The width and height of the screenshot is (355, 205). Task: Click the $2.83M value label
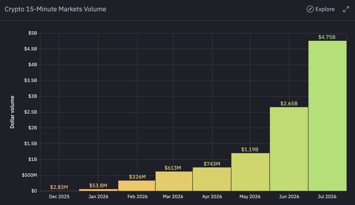(59, 187)
